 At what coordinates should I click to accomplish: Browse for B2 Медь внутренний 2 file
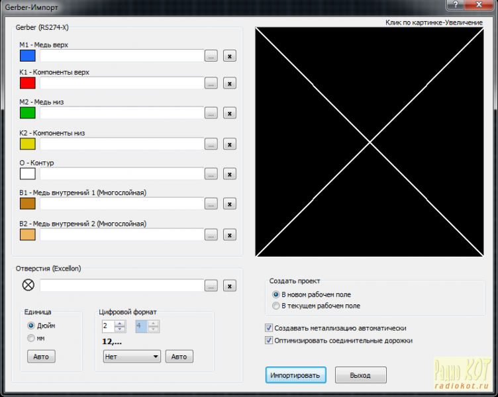pos(211,235)
